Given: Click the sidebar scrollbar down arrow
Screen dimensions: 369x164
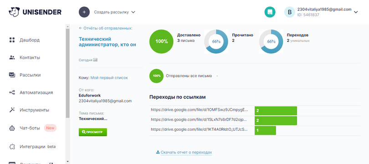Looking at the screenshot, I should [68, 162].
